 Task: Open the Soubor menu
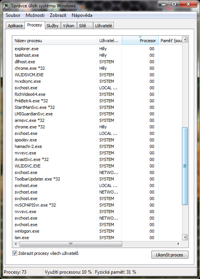tap(13, 15)
